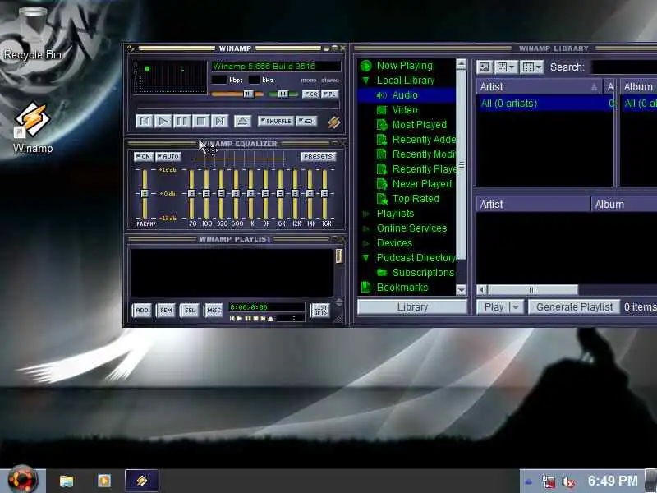Click the Previous track button in Winamp

[x=145, y=121]
